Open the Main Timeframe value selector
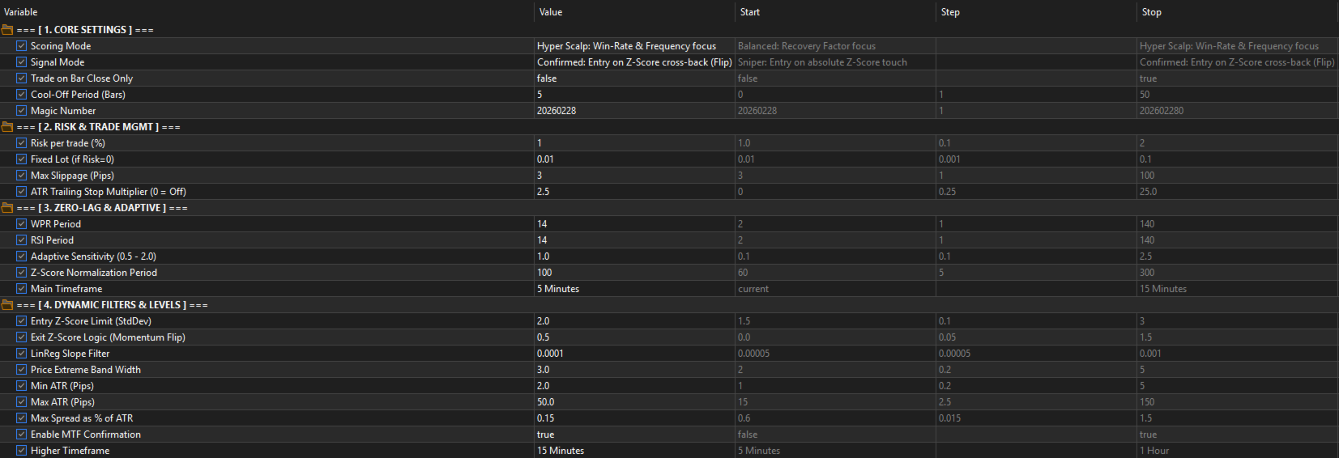This screenshot has width=1339, height=458. (x=634, y=289)
